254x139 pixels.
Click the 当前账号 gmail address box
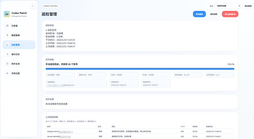pyautogui.click(x=76, y=84)
